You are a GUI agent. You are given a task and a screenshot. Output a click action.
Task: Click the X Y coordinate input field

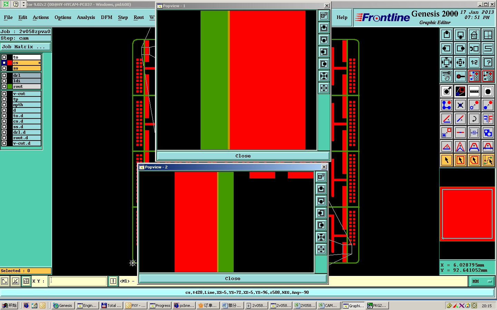tap(78, 281)
